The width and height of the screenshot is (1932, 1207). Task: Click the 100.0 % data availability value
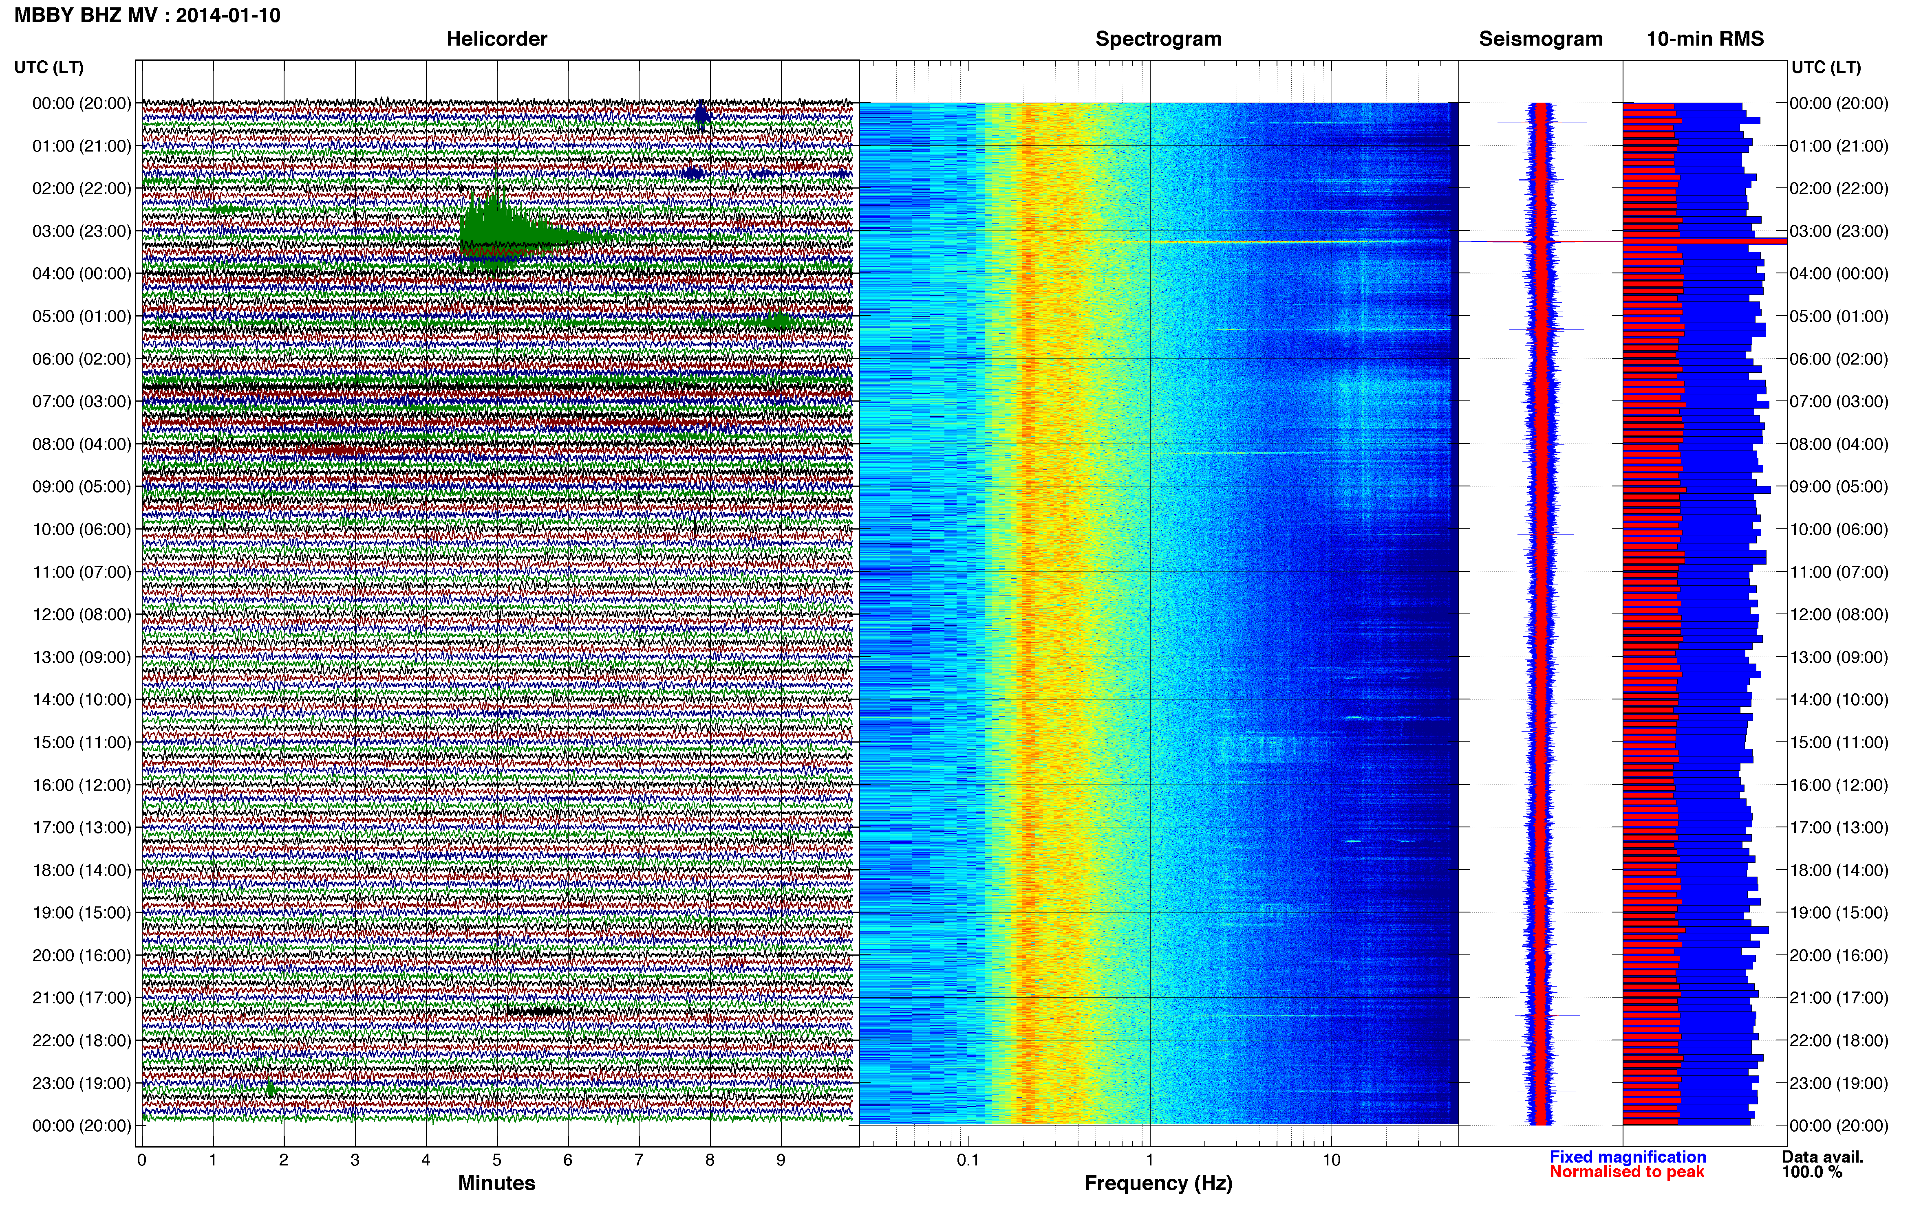click(1811, 1172)
